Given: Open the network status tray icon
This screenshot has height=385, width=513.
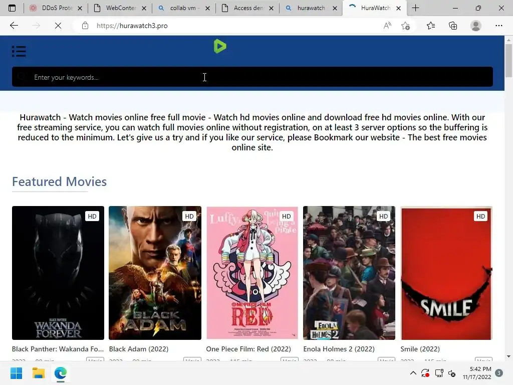Looking at the screenshot, I should point(439,373).
